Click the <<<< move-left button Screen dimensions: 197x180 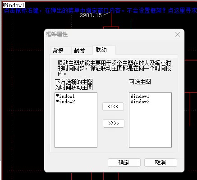[113, 107]
